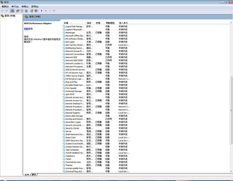The width and height of the screenshot is (233, 181).
Task: Click the gear icon beside Task Scheduler
Action: 64,150
